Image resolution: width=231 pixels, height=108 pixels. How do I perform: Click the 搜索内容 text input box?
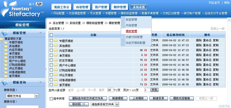[22, 107]
